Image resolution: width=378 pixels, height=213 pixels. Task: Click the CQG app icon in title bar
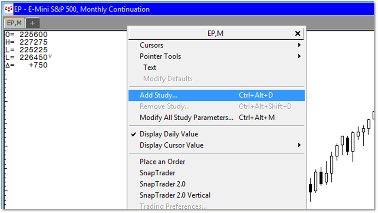tap(8, 9)
